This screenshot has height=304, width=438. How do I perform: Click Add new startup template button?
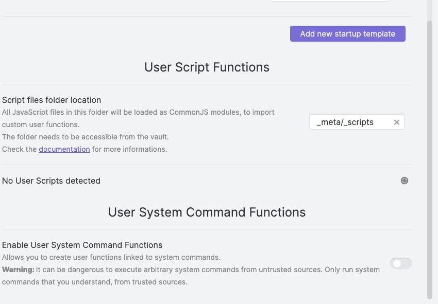(x=347, y=34)
